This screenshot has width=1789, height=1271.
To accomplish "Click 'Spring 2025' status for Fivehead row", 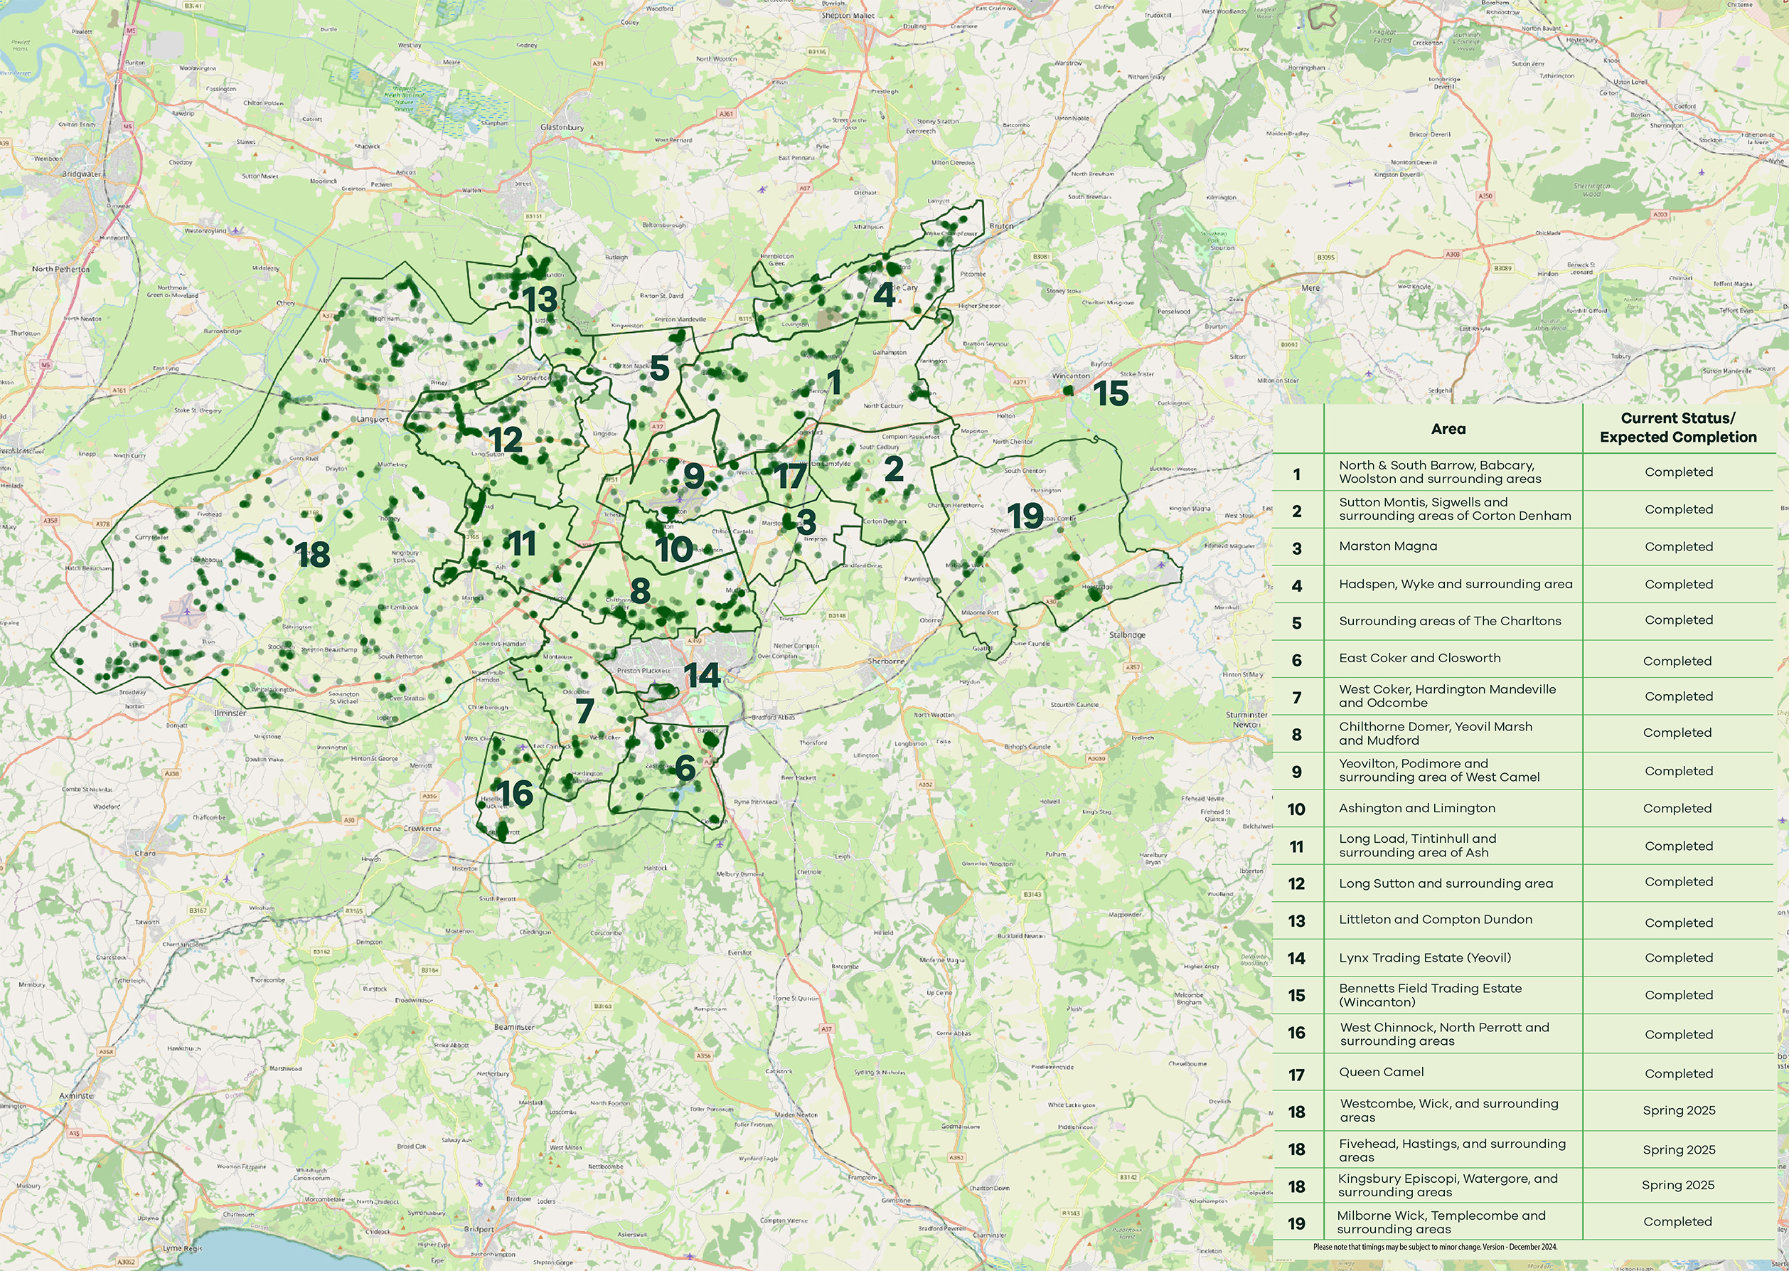I will (1679, 1149).
